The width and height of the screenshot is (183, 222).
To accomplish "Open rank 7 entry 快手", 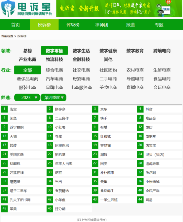I will click(x=114, y=118).
